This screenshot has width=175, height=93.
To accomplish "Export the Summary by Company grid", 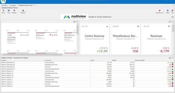I will pyautogui.click(x=170, y=58).
